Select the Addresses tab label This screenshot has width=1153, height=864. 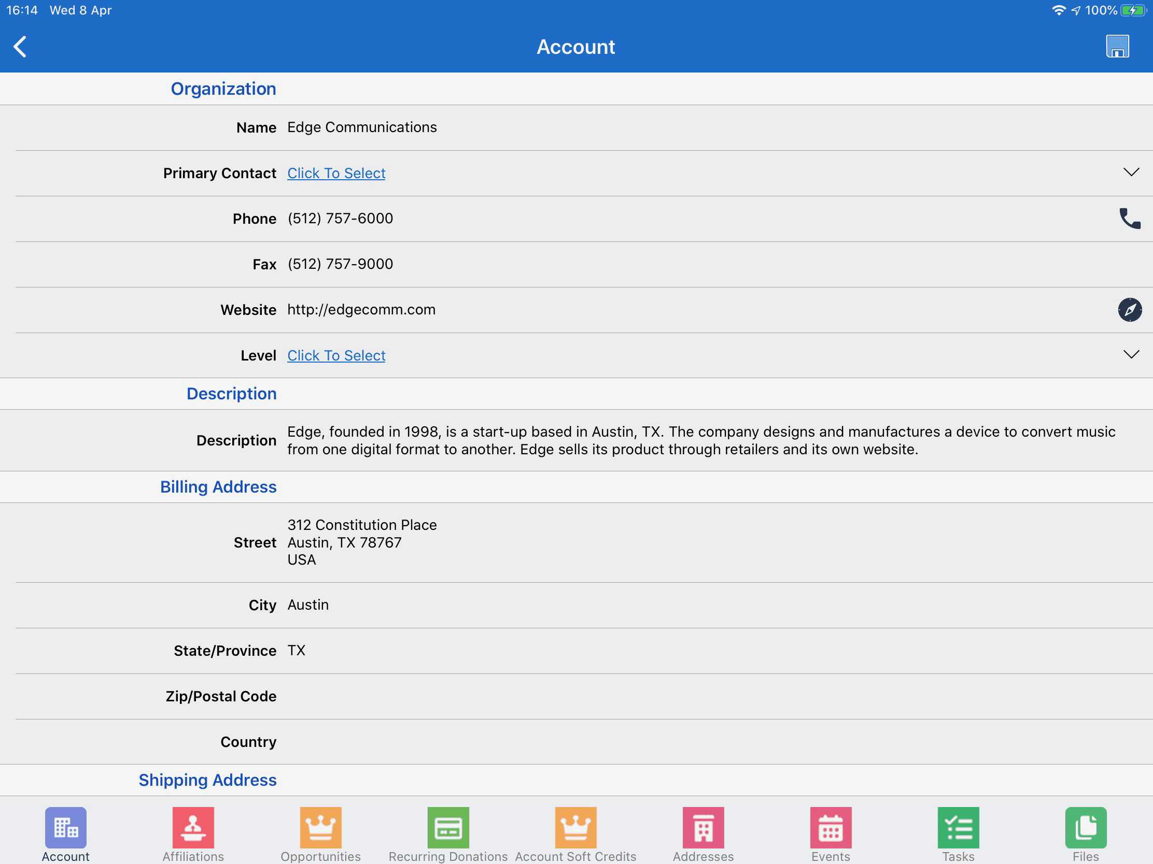[703, 856]
